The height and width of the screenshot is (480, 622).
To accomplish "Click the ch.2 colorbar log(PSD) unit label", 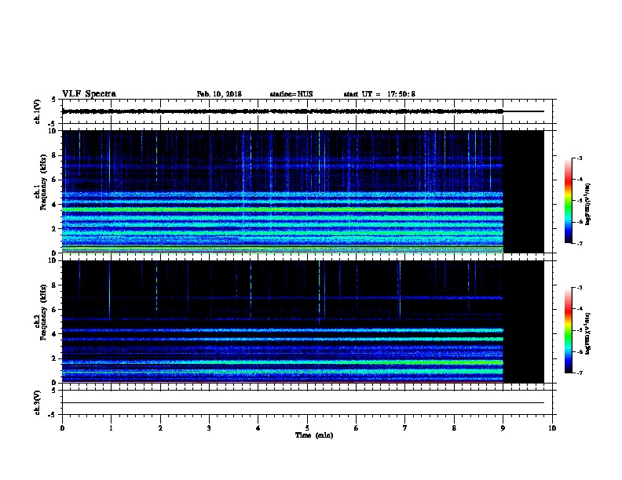I will click(588, 333).
